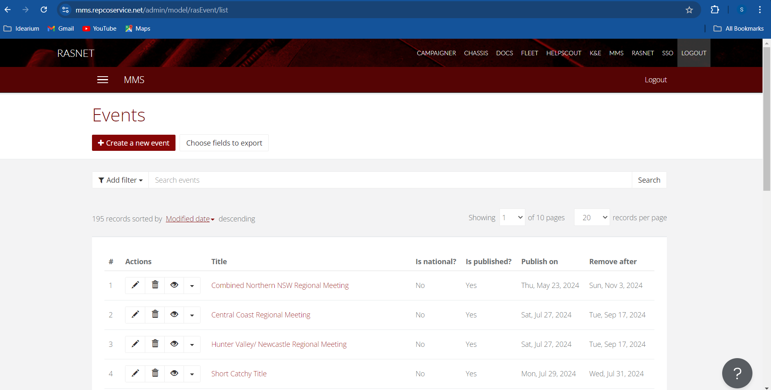This screenshot has width=771, height=390.
Task: Edit the Combined Northern NSW Regional Meeting event
Action: pyautogui.click(x=135, y=285)
